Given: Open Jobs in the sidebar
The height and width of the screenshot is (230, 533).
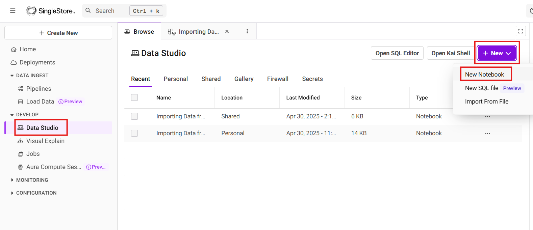Looking at the screenshot, I should (33, 154).
